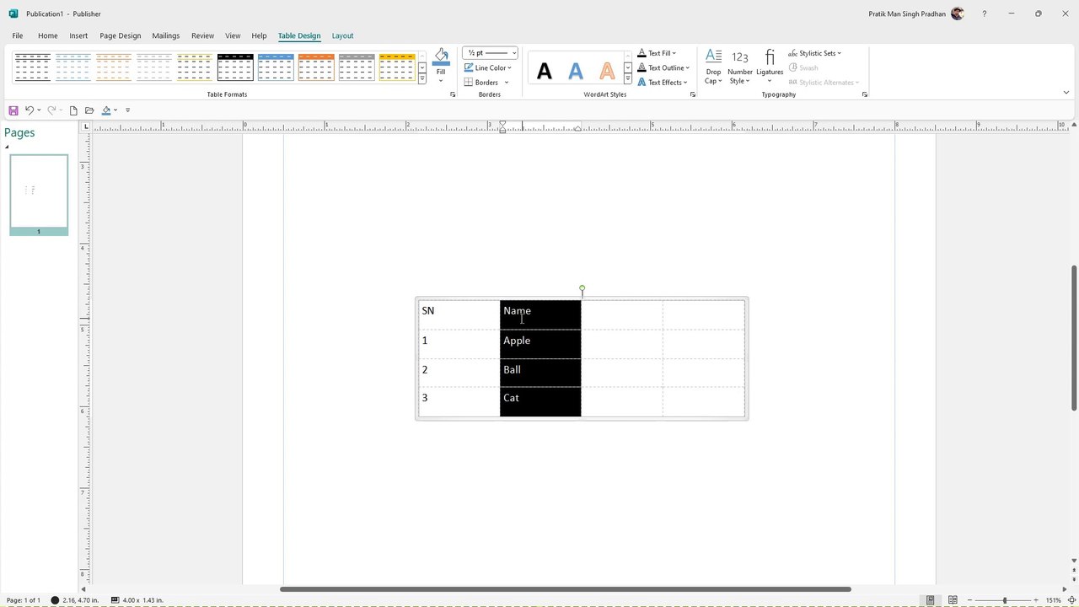Switch to two-page spread view
Screen dimensions: 1079x607
coord(953,600)
